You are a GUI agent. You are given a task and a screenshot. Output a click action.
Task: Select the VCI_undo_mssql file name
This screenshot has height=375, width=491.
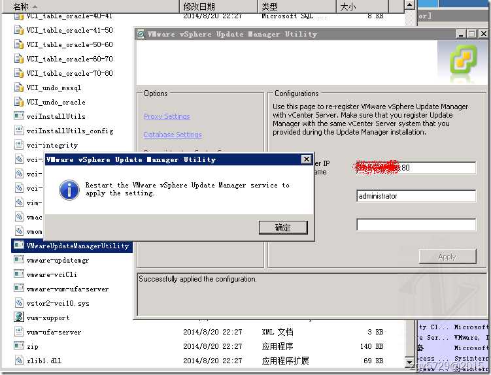pos(54,88)
